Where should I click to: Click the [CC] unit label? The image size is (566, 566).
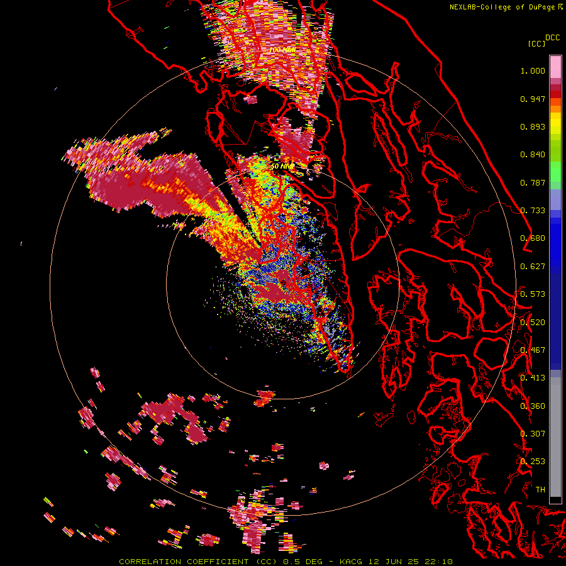(x=536, y=44)
